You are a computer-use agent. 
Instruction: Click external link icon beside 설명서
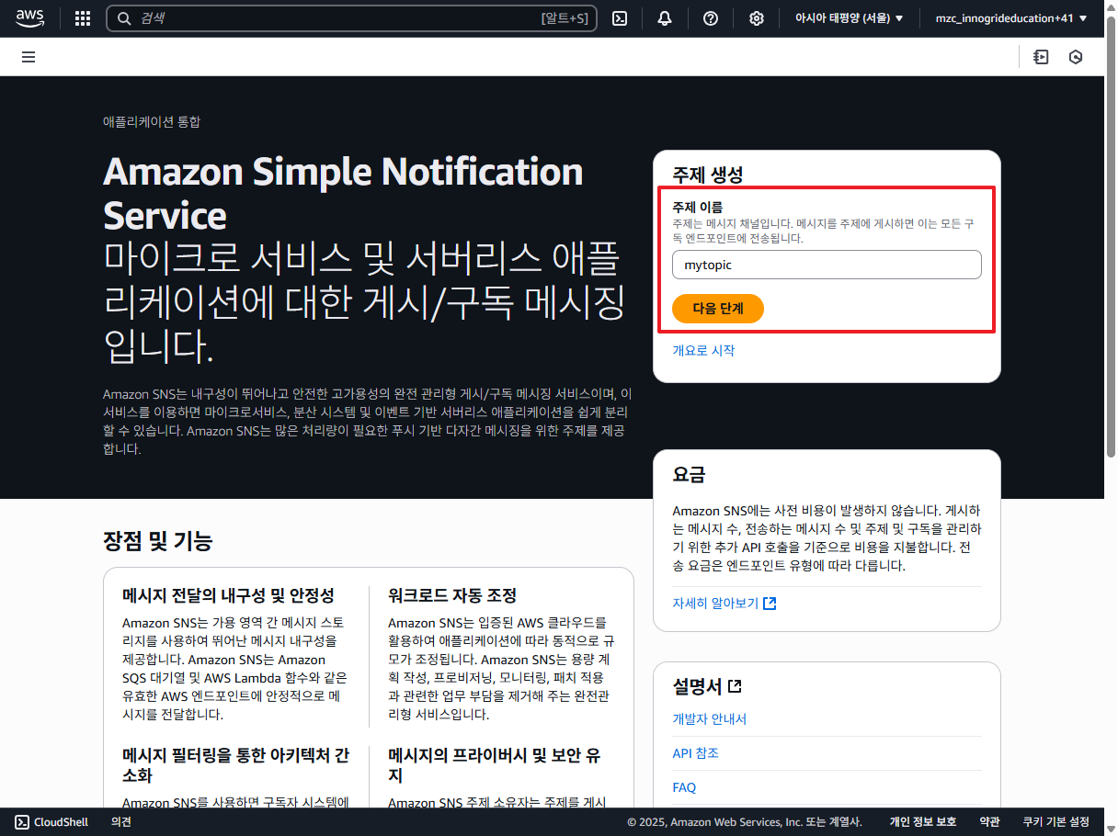coord(735,686)
